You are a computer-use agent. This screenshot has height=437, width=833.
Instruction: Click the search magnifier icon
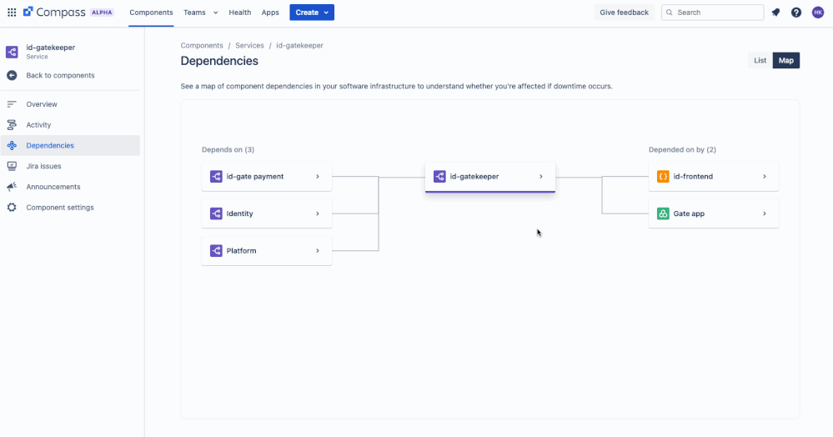670,13
